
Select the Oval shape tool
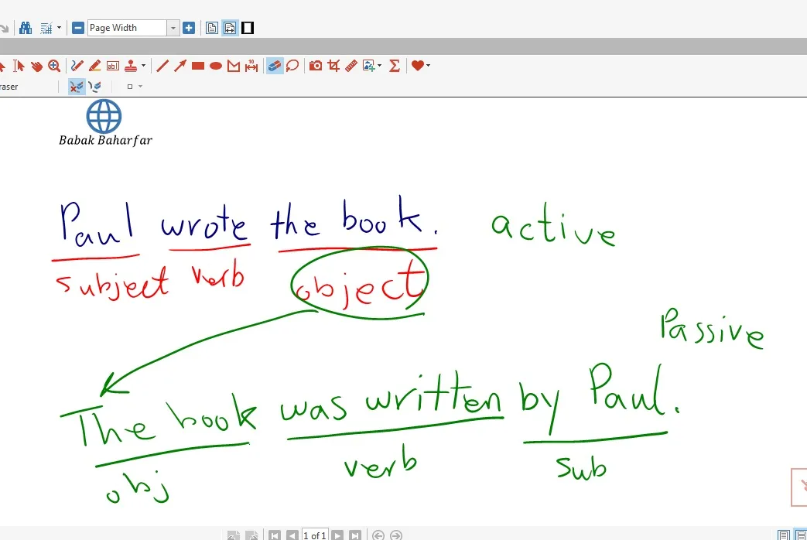(x=216, y=66)
